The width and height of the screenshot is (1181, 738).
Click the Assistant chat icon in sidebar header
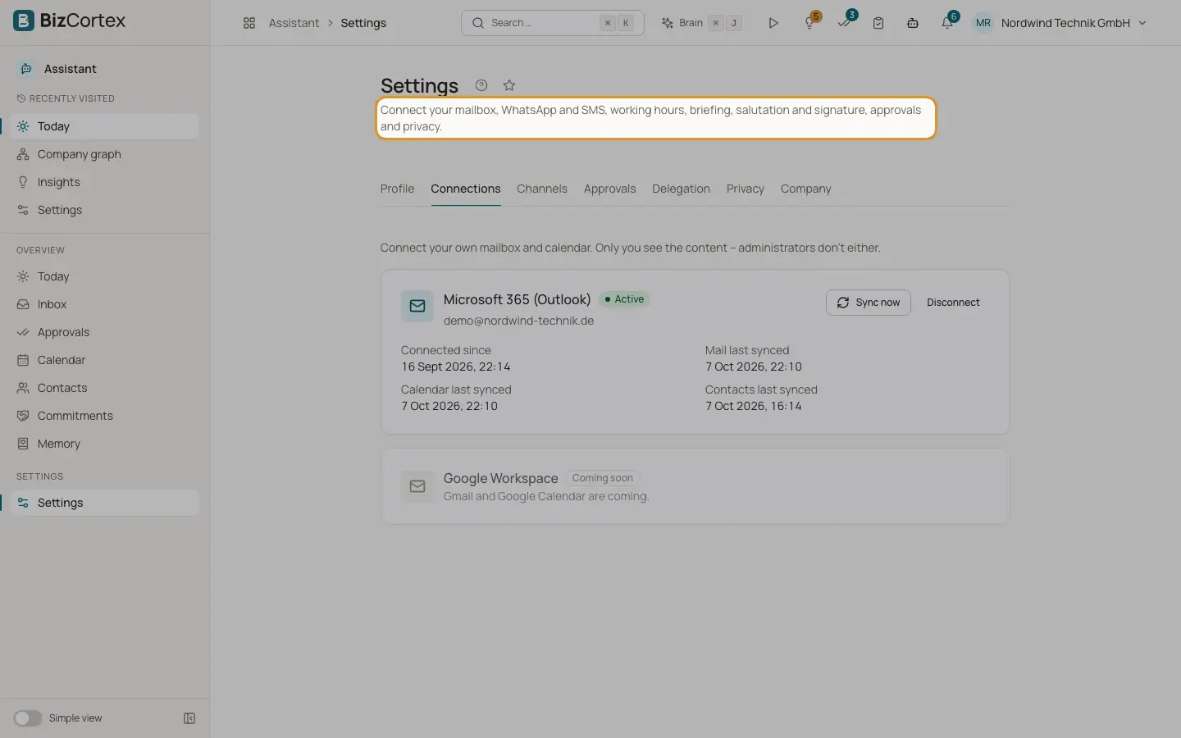point(26,69)
